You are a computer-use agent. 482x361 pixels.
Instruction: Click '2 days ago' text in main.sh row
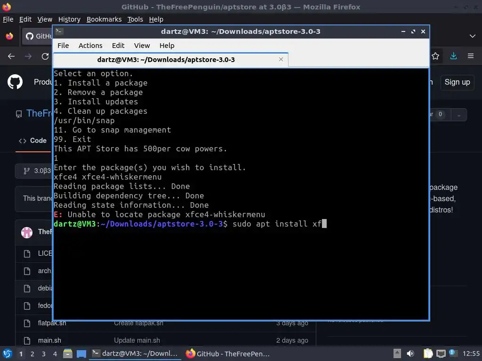click(292, 340)
